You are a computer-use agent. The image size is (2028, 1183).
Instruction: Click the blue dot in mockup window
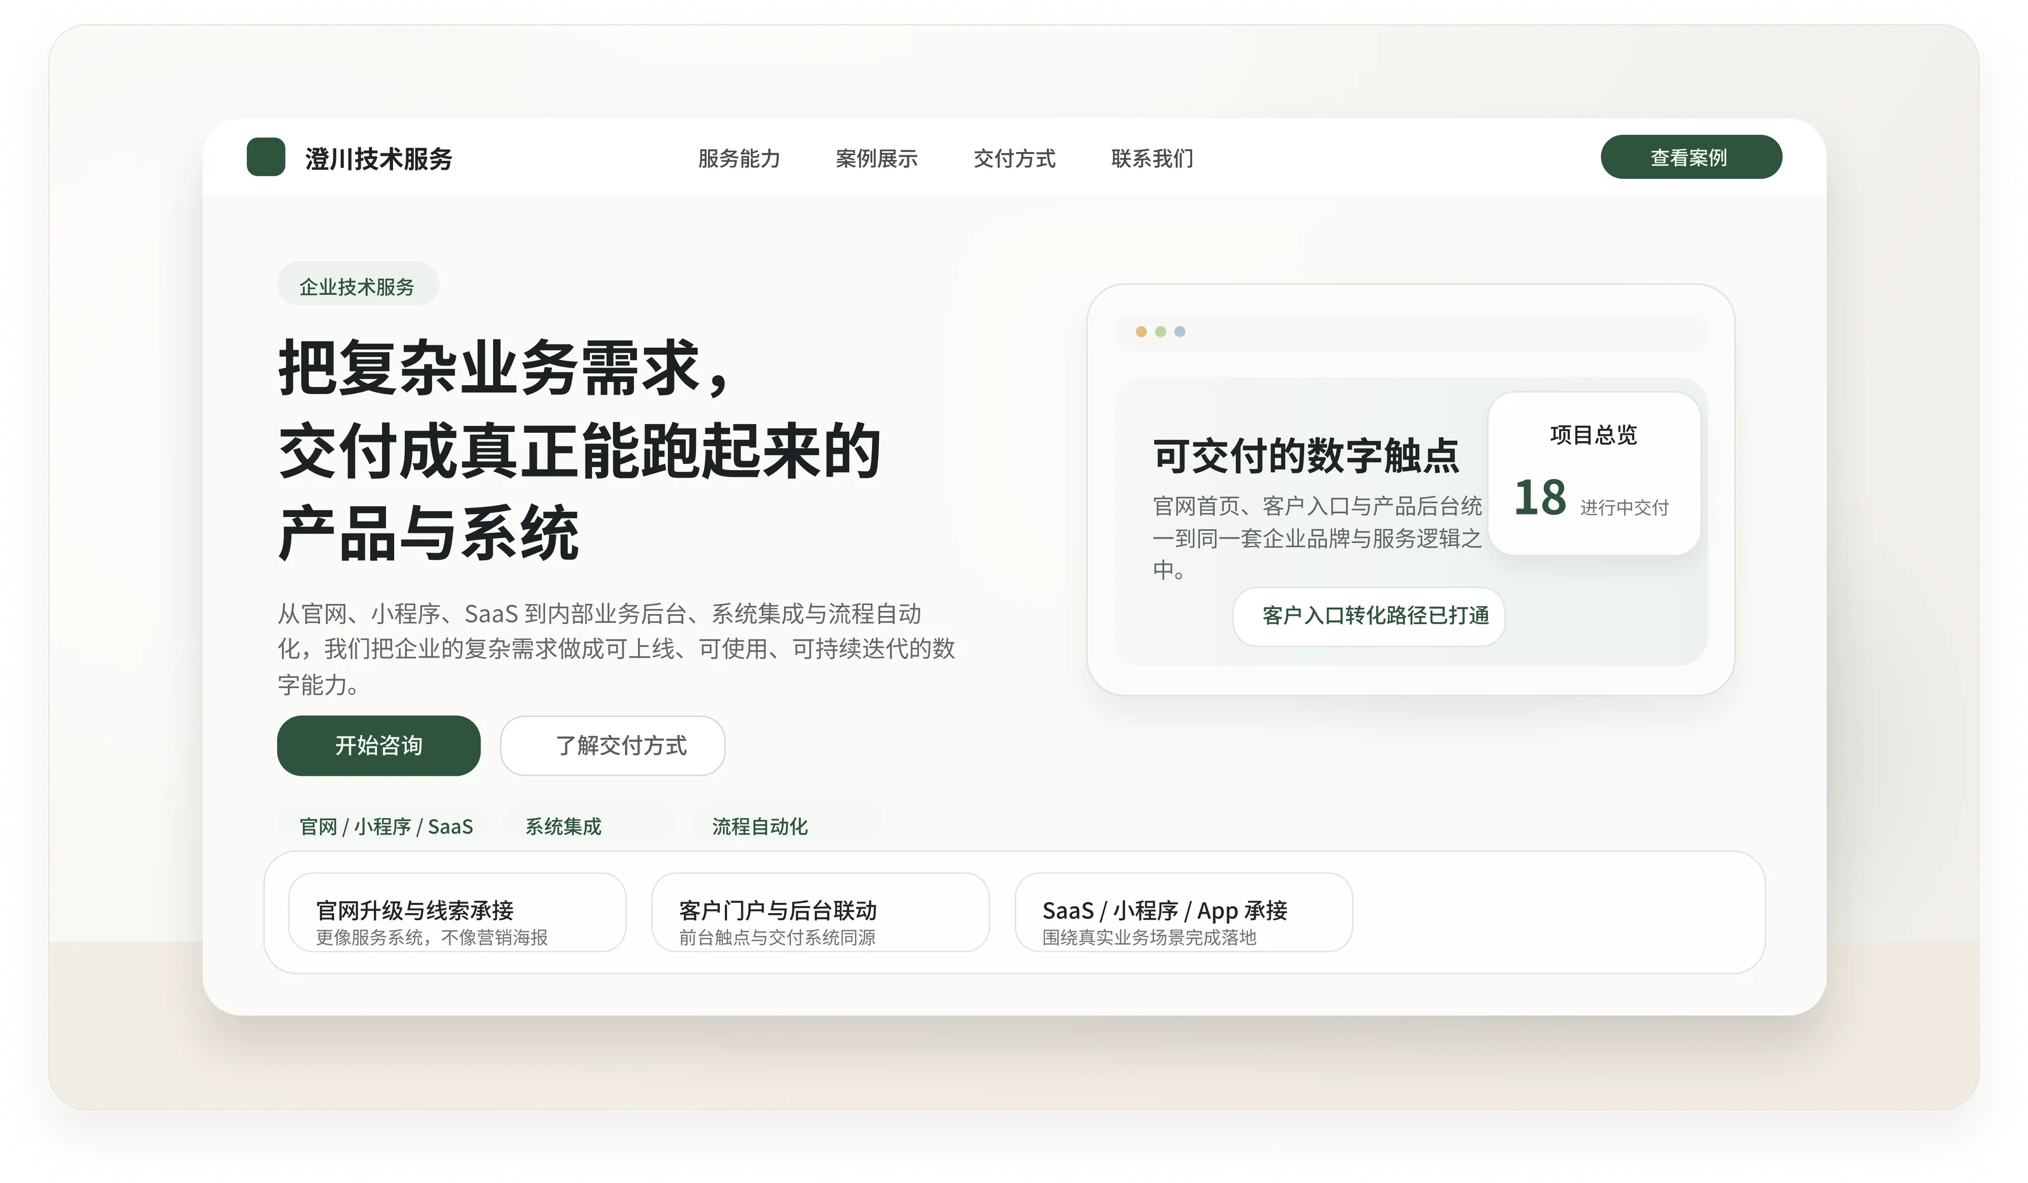click(x=1179, y=331)
